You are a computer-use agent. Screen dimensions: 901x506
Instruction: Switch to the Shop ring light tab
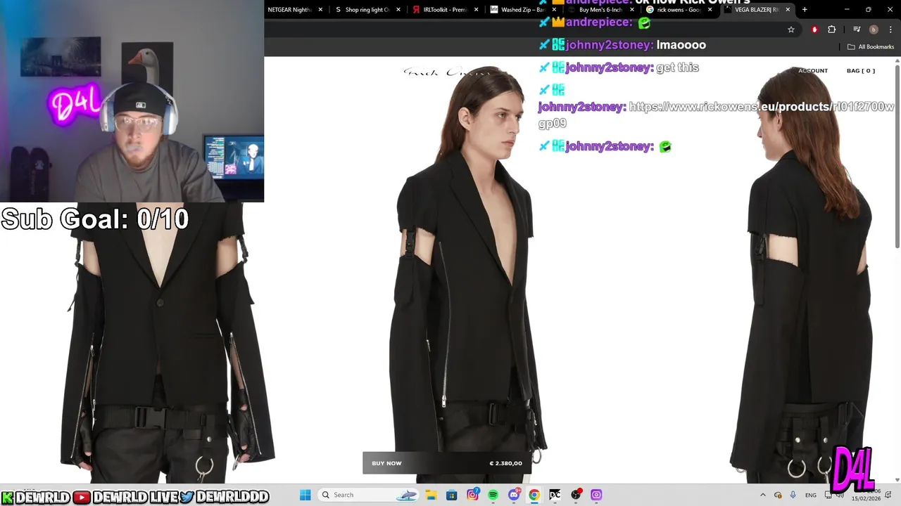(x=367, y=10)
